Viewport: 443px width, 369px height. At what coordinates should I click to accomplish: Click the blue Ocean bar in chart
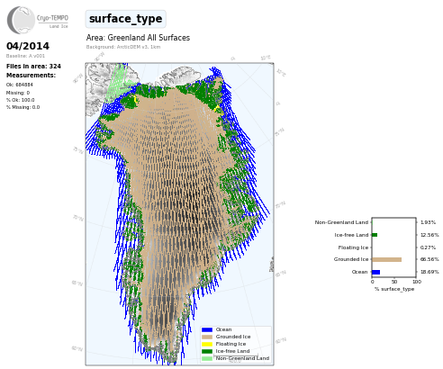(x=376, y=272)
